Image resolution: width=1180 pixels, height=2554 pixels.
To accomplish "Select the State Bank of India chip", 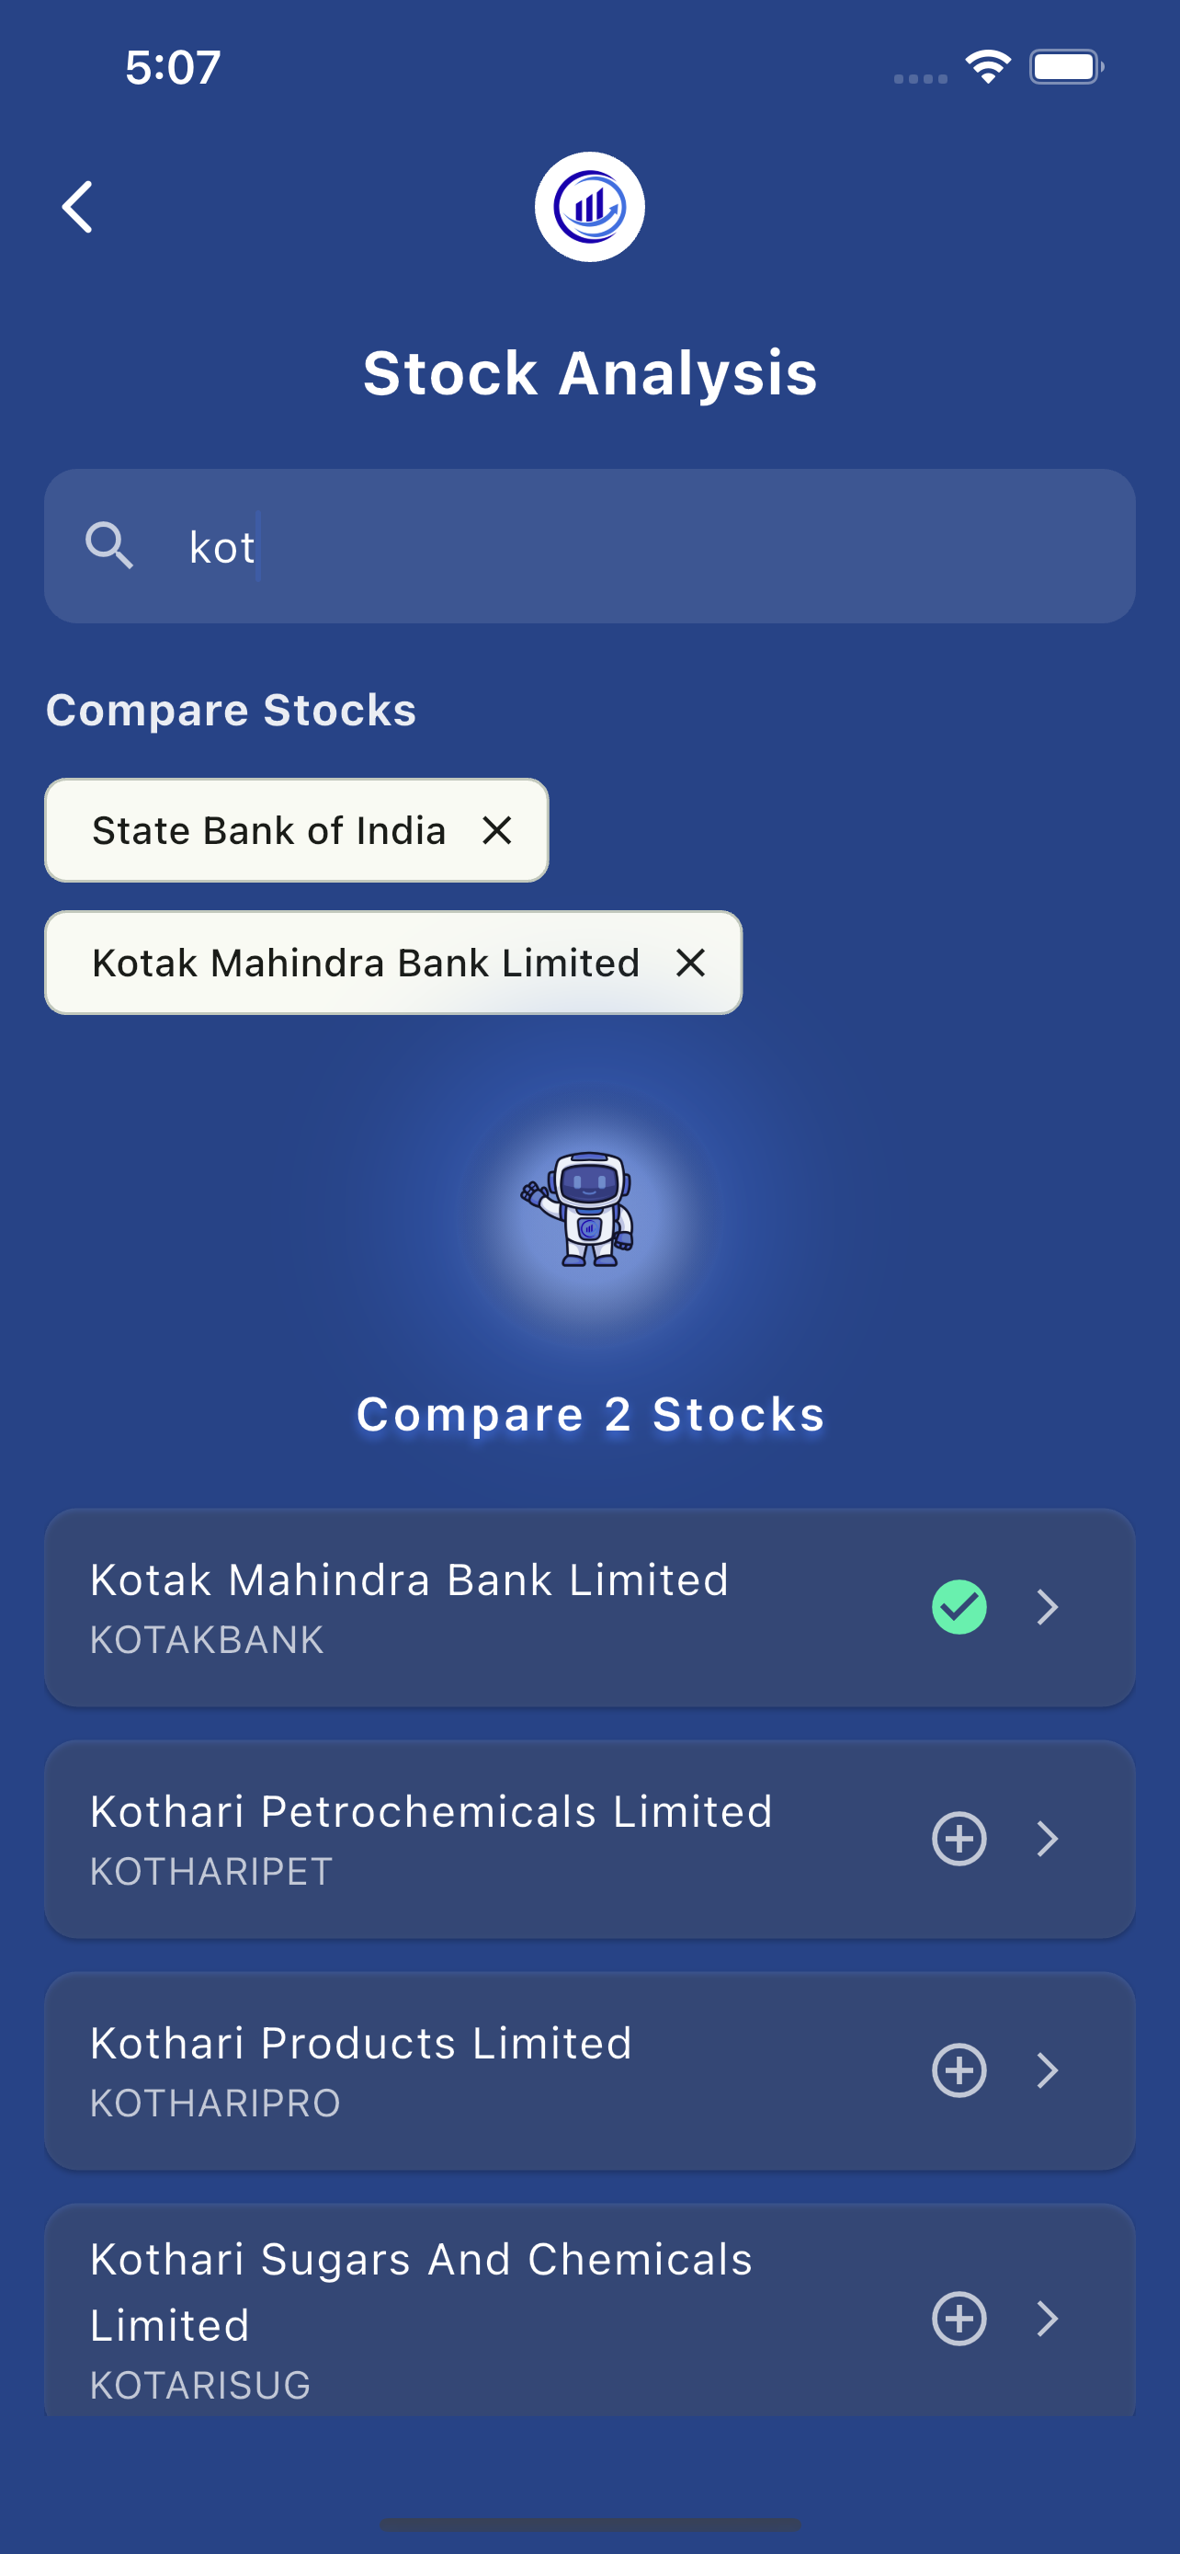I will click(x=268, y=831).
